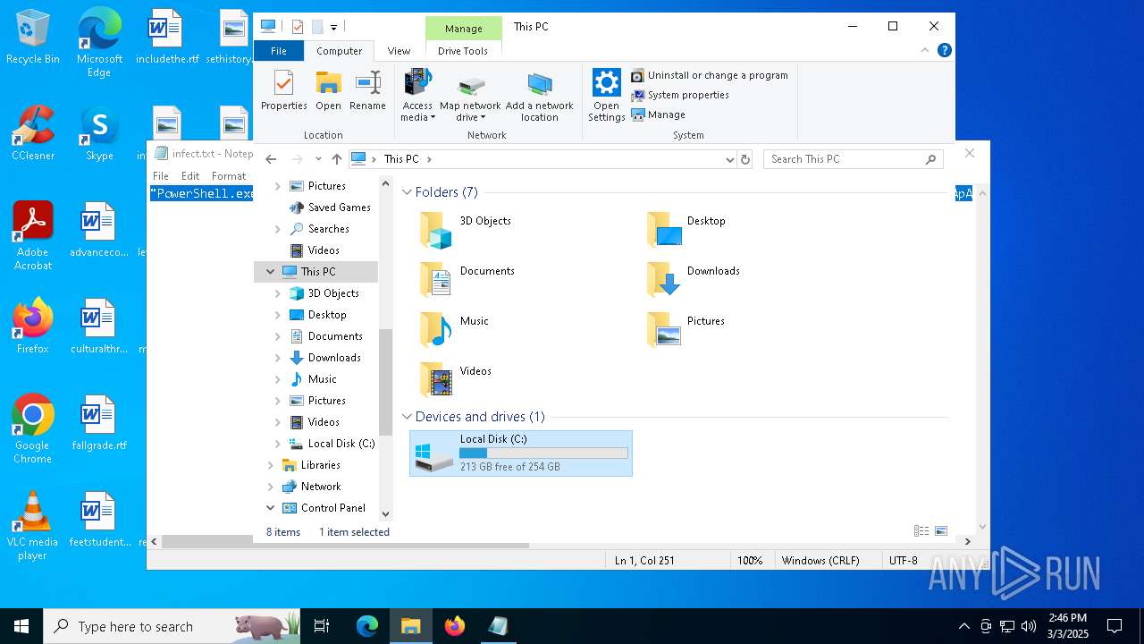The height and width of the screenshot is (644, 1144).
Task: Refresh the This PC view
Action: [x=745, y=159]
